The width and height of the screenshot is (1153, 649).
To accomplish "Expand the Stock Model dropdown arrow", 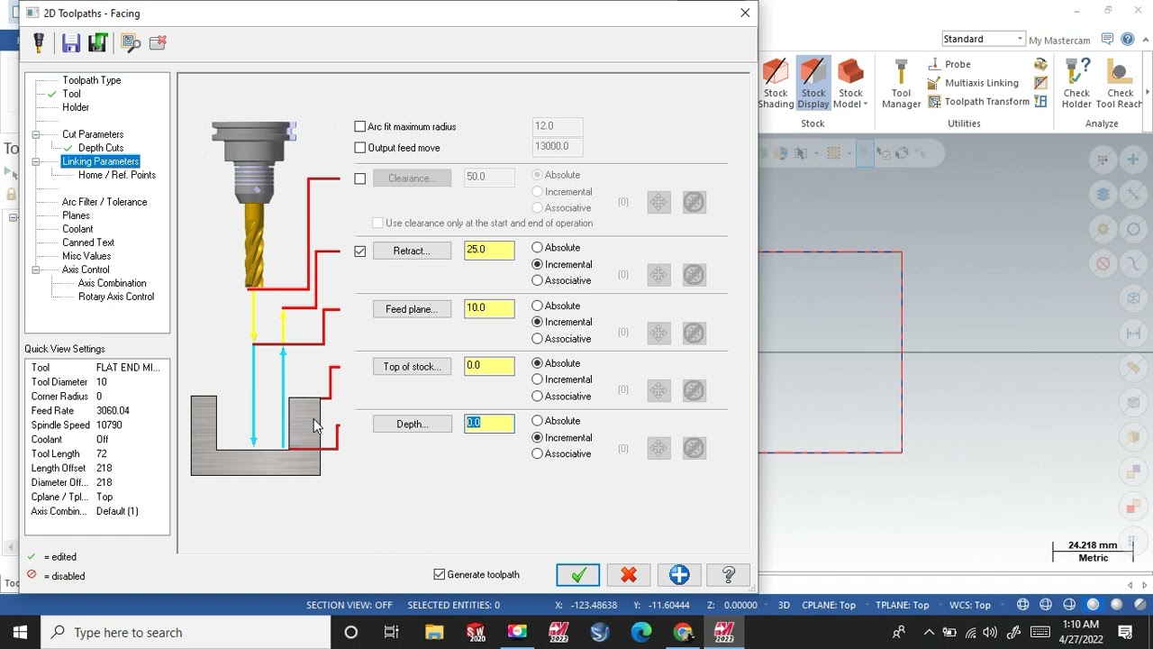I will pyautogui.click(x=865, y=105).
